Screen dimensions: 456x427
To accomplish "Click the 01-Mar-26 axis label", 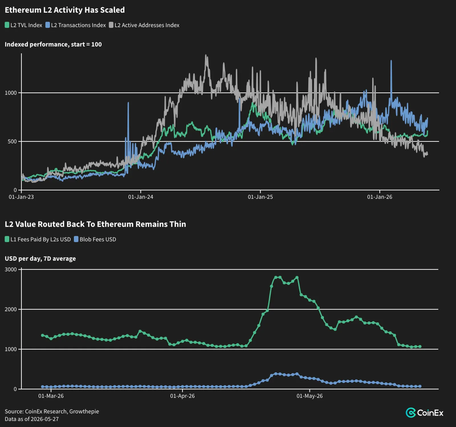I will (x=51, y=396).
